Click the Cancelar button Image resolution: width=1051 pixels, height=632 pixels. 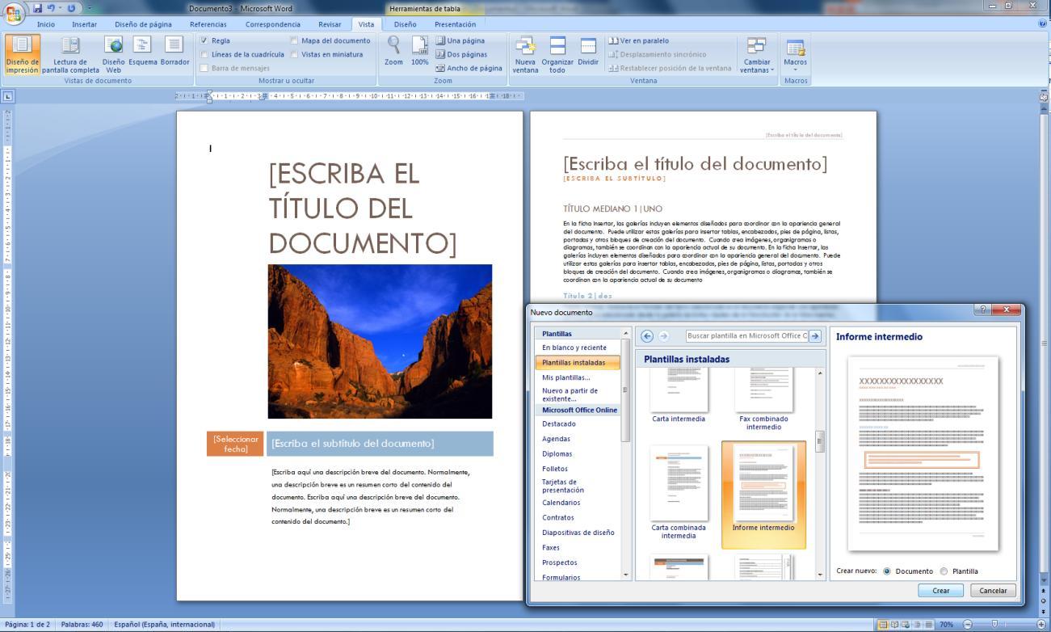[993, 591]
